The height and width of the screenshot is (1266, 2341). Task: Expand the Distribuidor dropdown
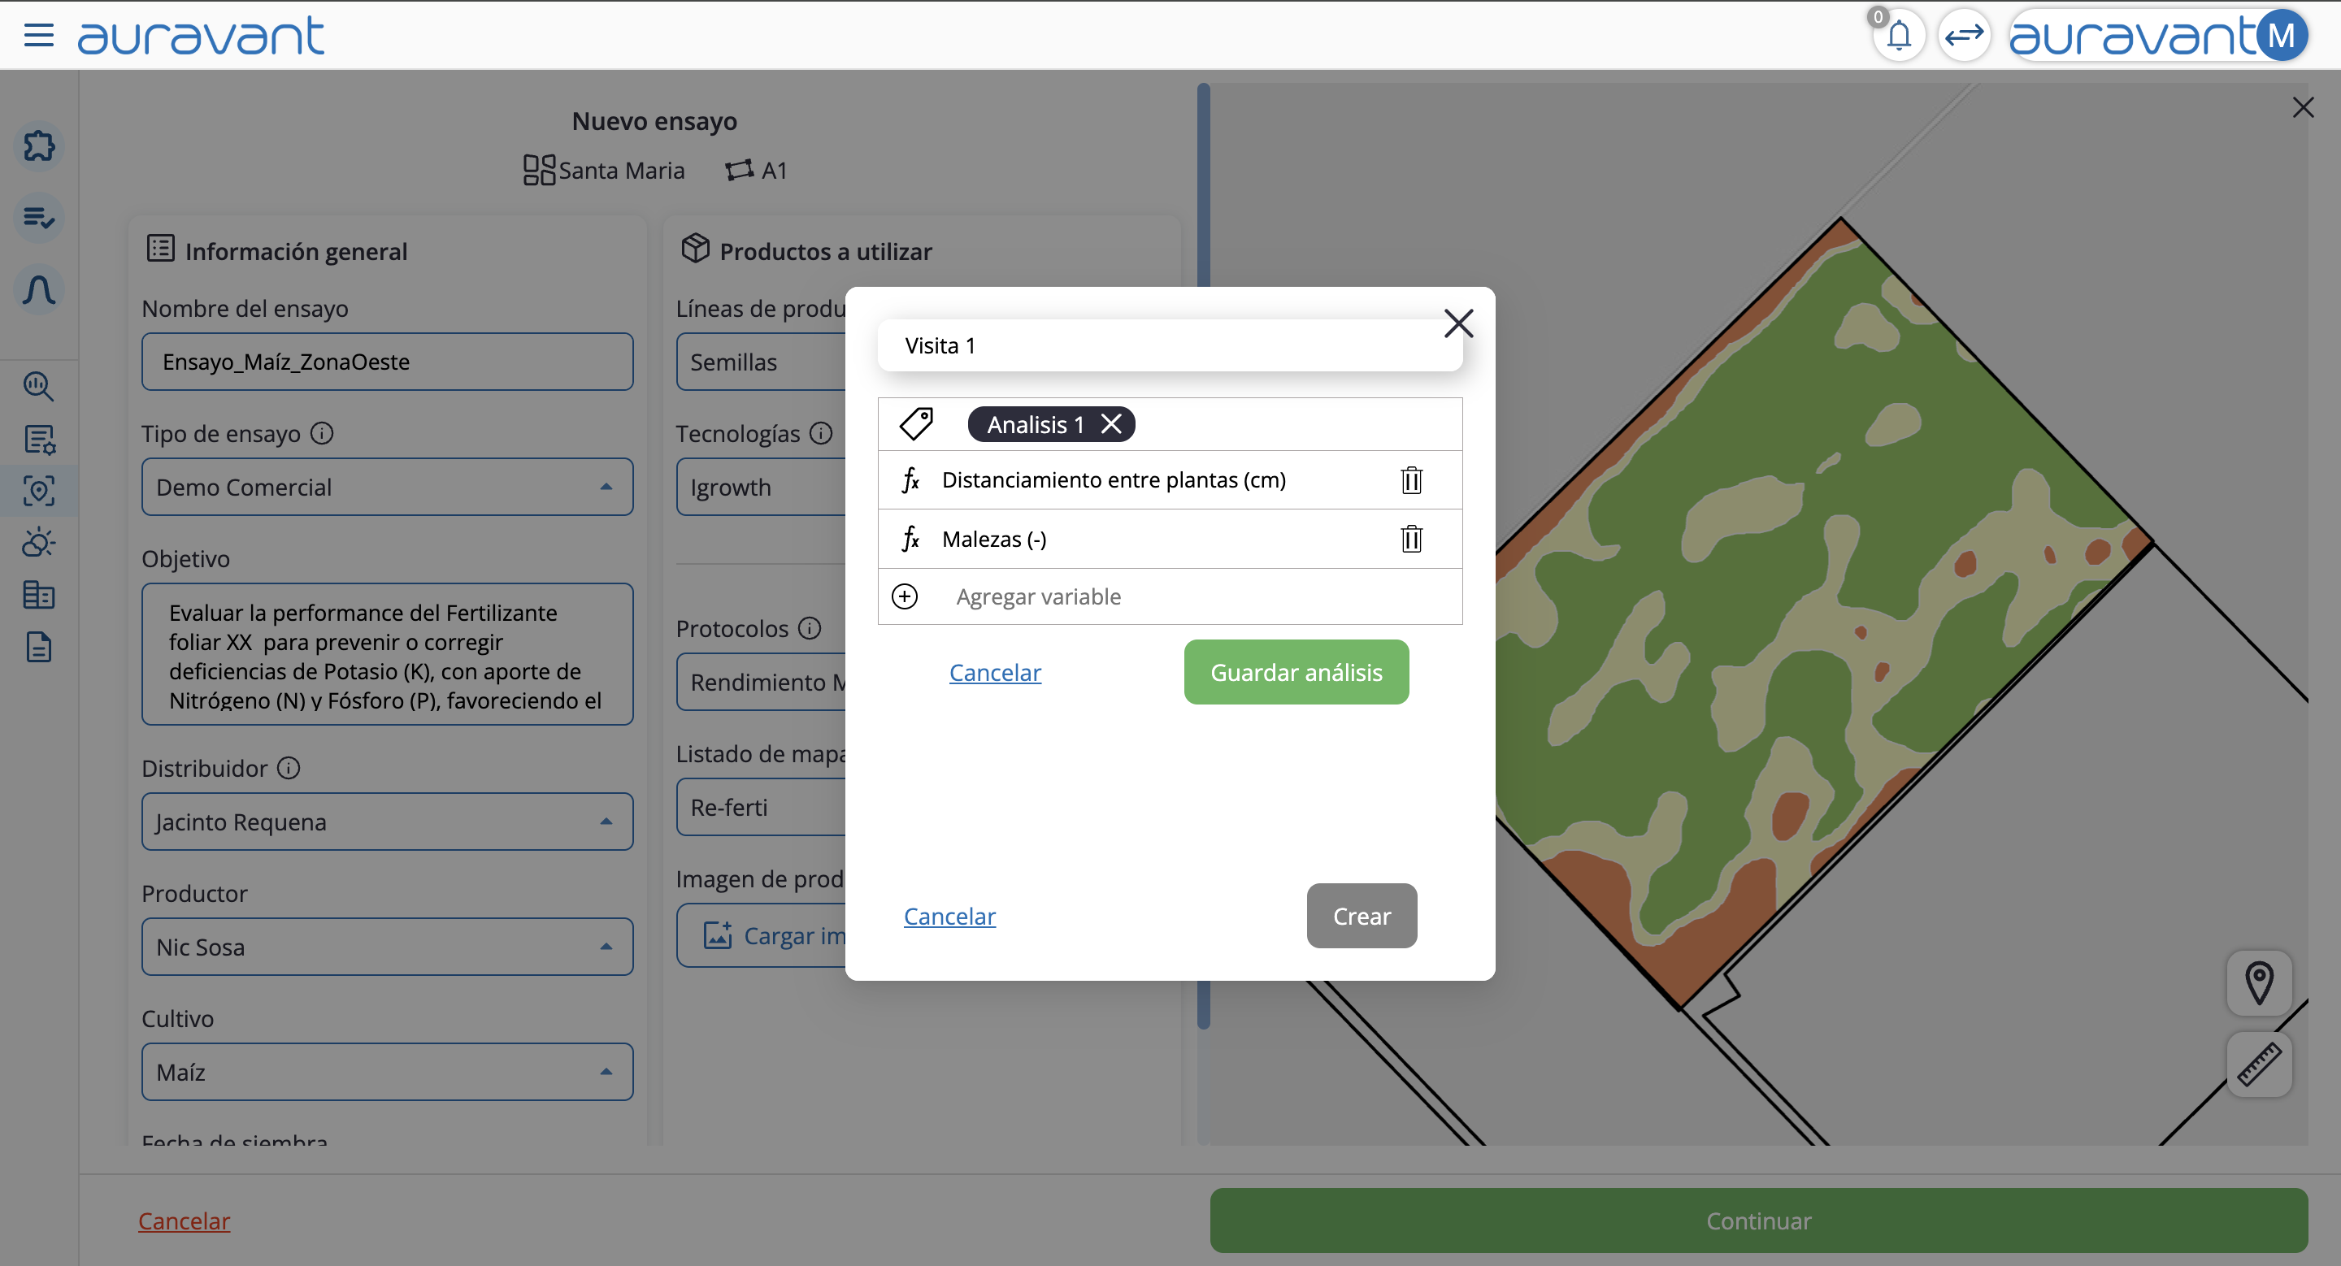(x=606, y=822)
